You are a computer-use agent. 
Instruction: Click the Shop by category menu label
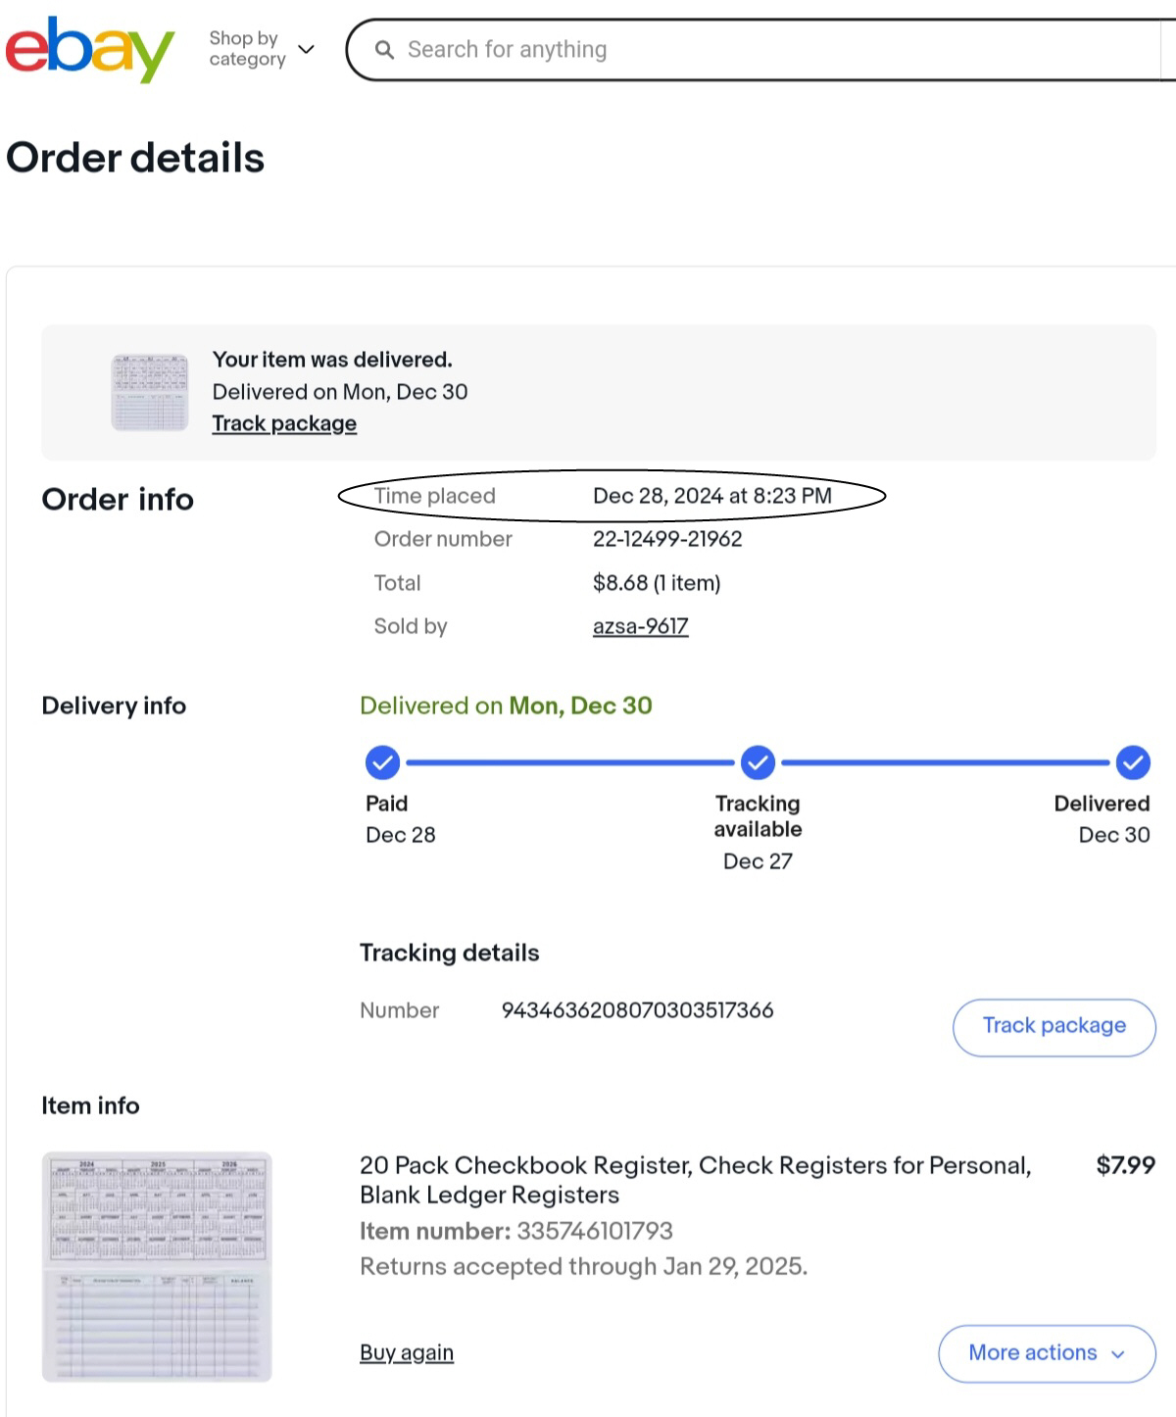coord(247,49)
